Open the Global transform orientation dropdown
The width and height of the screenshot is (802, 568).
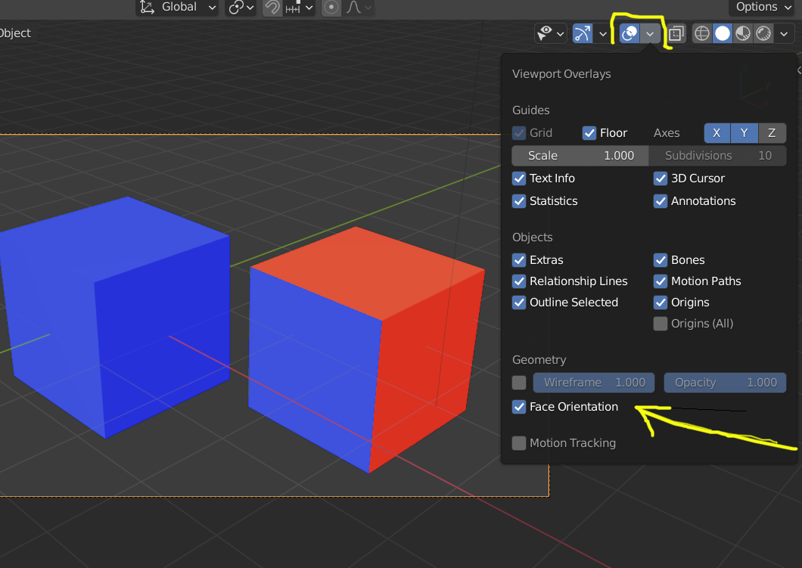(x=178, y=7)
